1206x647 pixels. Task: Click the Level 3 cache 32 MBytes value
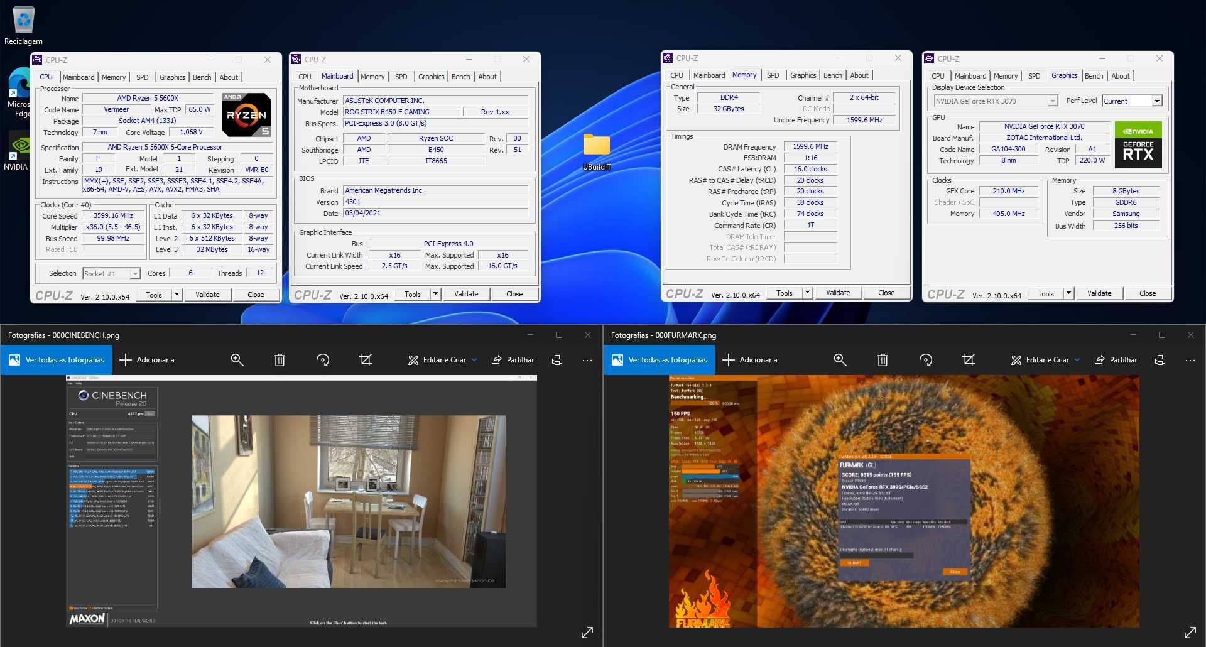[x=212, y=249]
